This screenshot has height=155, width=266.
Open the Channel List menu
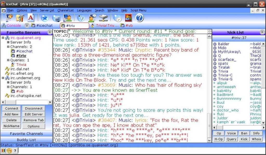[65, 10]
